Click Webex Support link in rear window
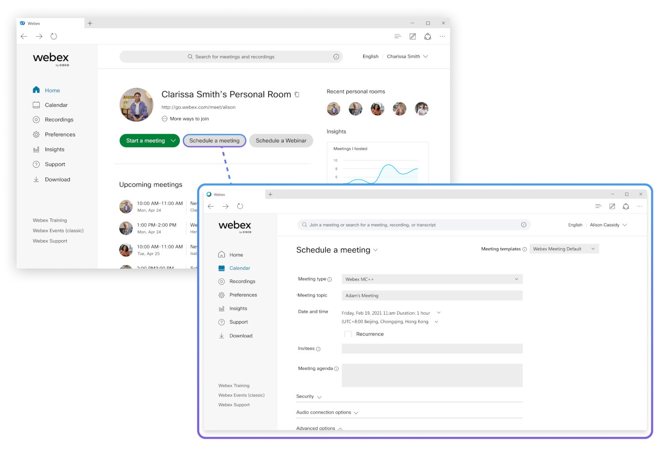The height and width of the screenshot is (456, 668). [x=50, y=241]
